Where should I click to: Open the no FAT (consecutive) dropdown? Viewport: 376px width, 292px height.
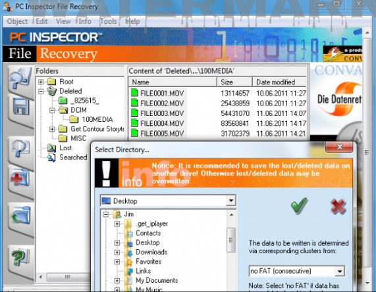[340, 271]
